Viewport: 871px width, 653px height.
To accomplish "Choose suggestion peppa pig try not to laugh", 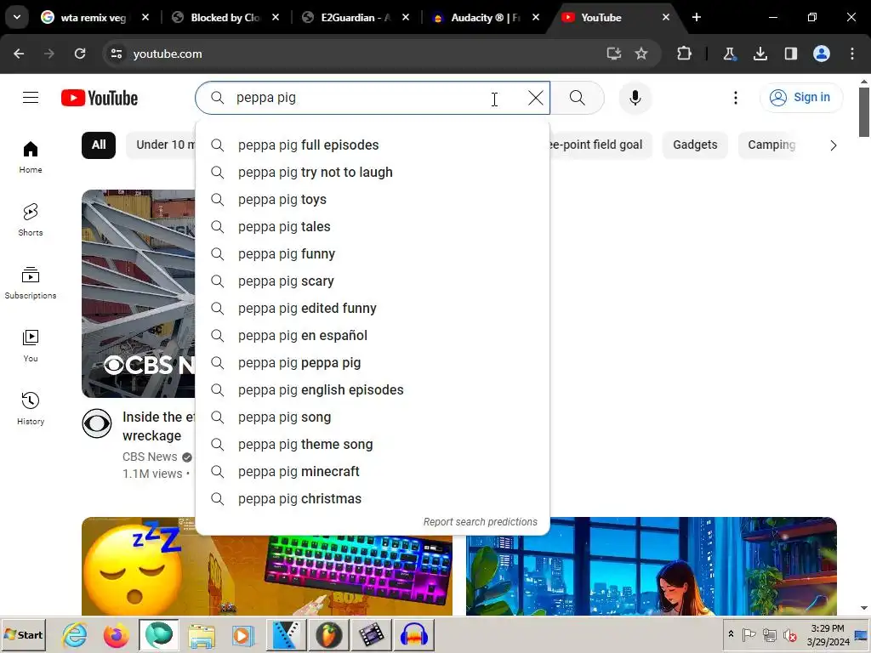I will coord(373,172).
